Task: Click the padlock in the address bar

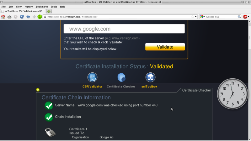Action: pos(45,17)
